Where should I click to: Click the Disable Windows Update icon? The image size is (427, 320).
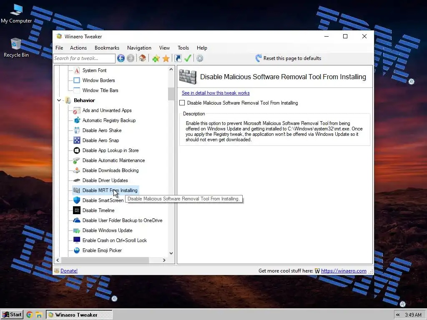coord(77,230)
